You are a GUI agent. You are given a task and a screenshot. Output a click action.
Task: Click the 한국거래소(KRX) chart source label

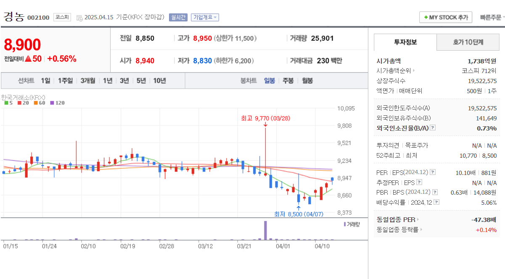tap(23, 97)
